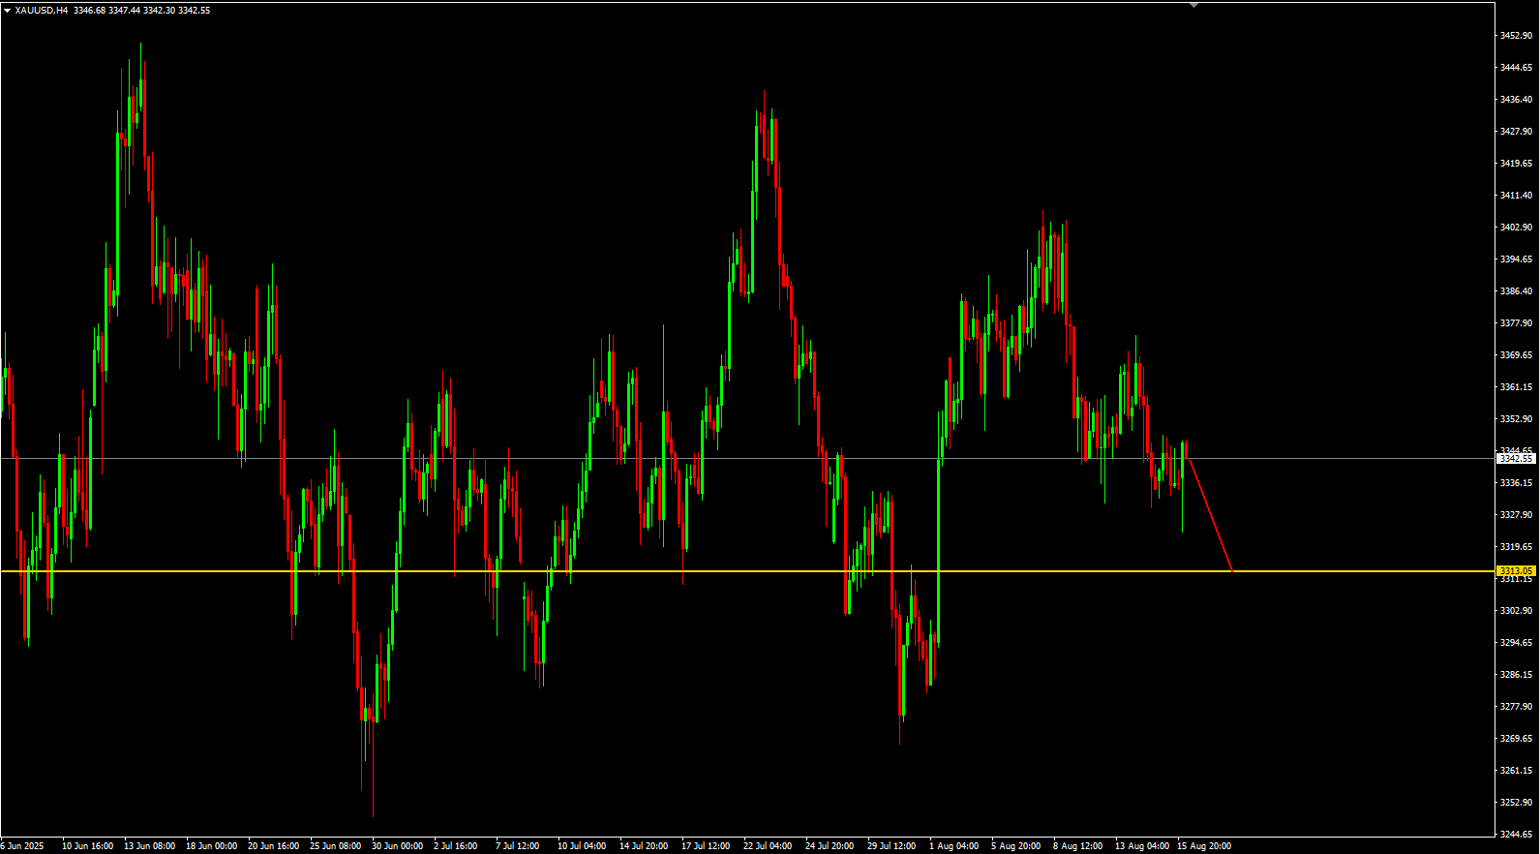Click 3252.90 on the price scale

click(x=1516, y=803)
